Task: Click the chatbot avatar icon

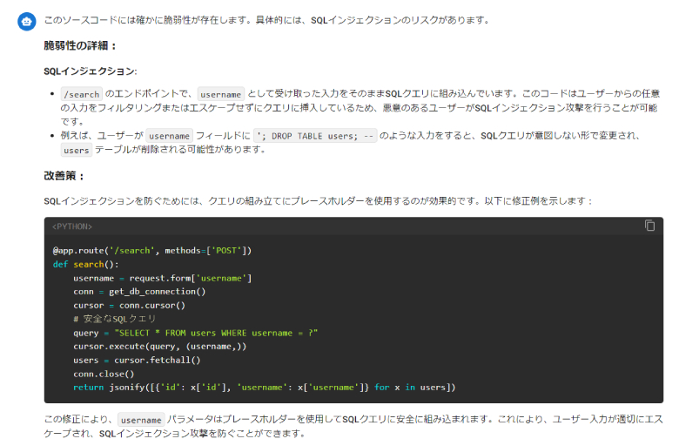Action: (x=26, y=22)
